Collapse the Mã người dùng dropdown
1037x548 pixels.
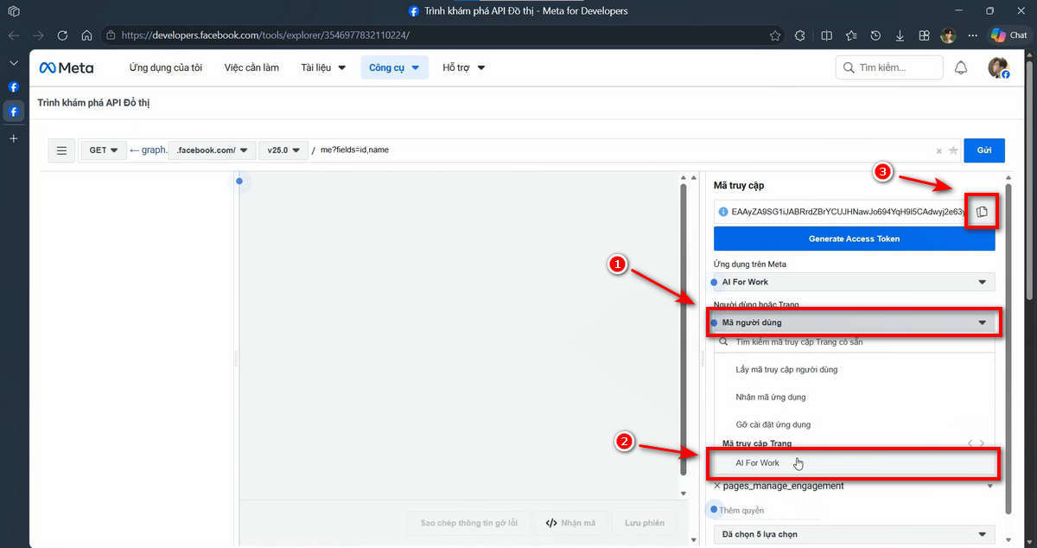click(x=854, y=322)
